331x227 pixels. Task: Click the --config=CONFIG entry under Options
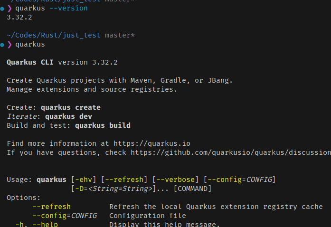pyautogui.click(x=65, y=216)
